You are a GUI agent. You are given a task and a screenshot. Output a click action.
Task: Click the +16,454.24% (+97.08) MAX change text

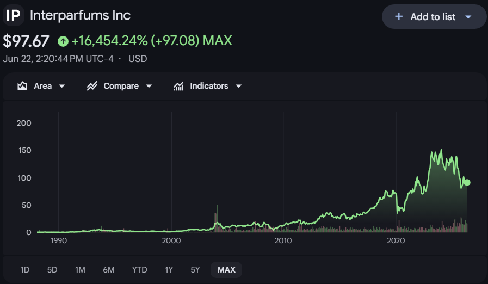[x=152, y=41]
